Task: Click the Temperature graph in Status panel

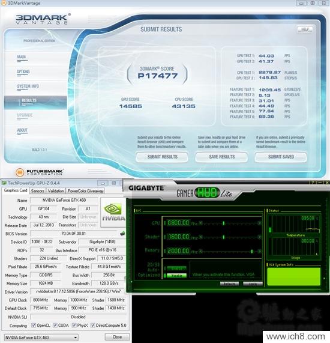Action: click(294, 224)
